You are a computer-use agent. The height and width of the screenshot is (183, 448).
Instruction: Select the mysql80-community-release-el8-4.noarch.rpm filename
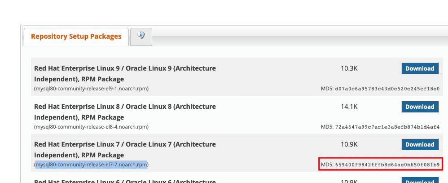pos(91,127)
